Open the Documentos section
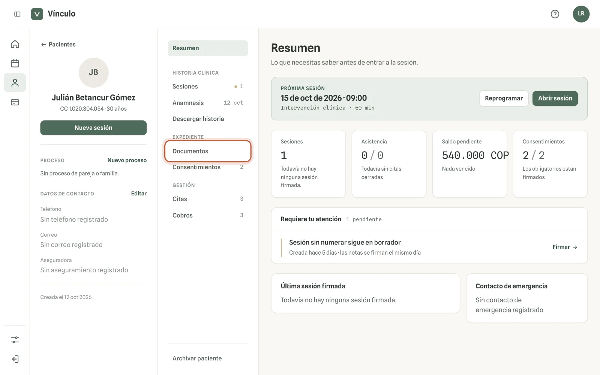The height and width of the screenshot is (375, 600). 208,151
